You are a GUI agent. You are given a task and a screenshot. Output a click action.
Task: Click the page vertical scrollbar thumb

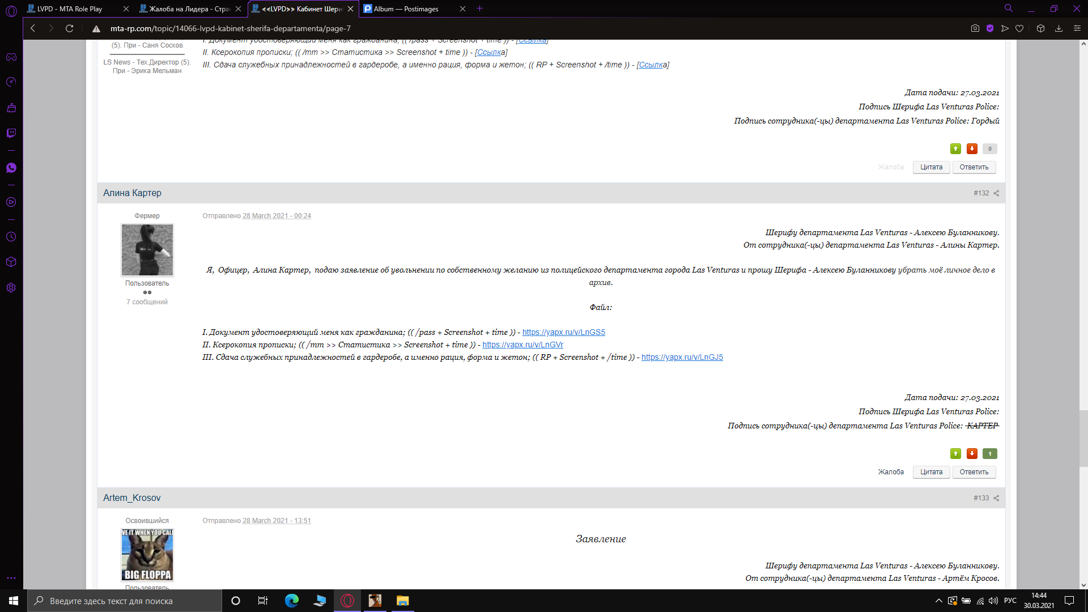[1083, 437]
